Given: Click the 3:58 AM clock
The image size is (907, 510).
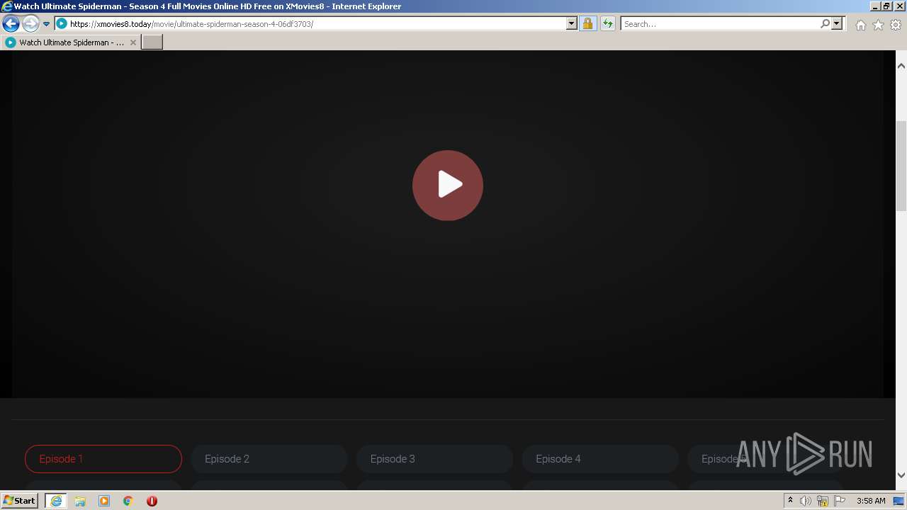Looking at the screenshot, I should pos(871,501).
